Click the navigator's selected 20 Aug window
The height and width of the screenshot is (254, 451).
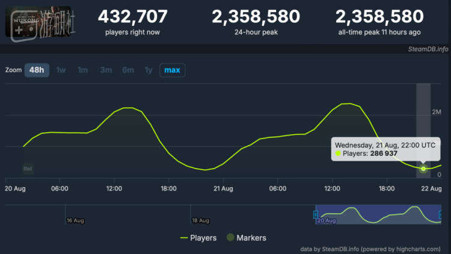click(x=378, y=214)
